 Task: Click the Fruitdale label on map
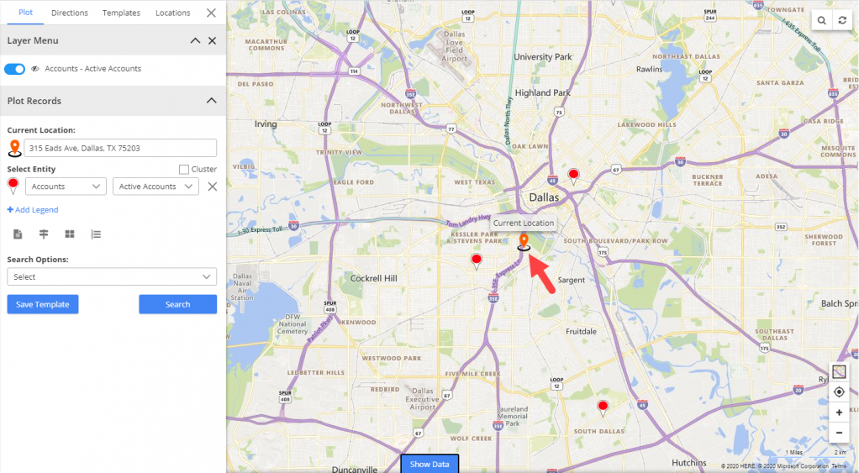582,331
